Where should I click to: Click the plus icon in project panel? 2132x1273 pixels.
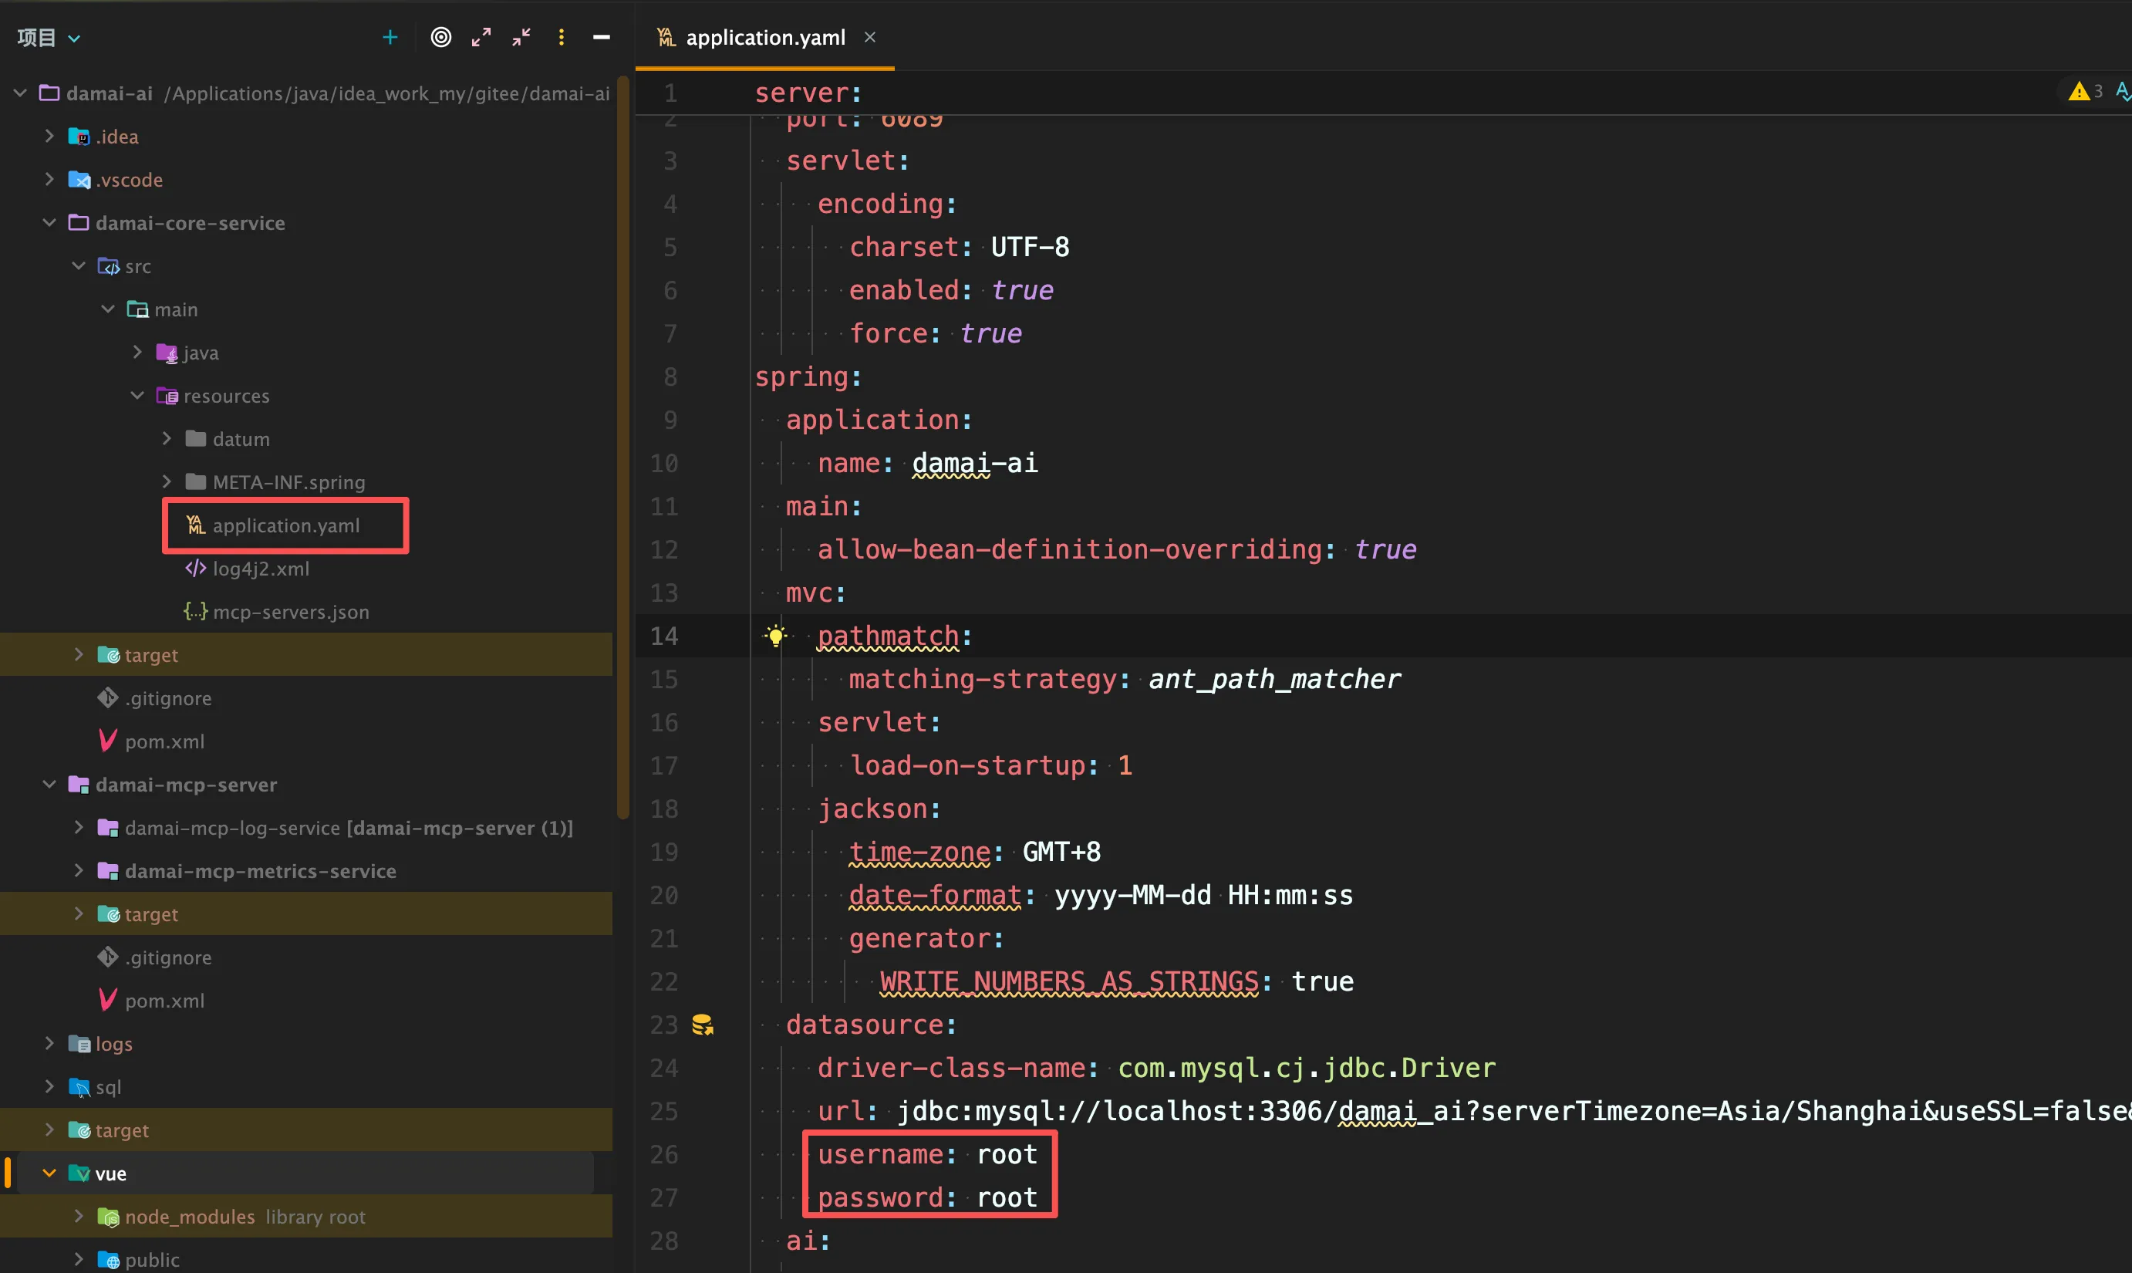(x=390, y=38)
